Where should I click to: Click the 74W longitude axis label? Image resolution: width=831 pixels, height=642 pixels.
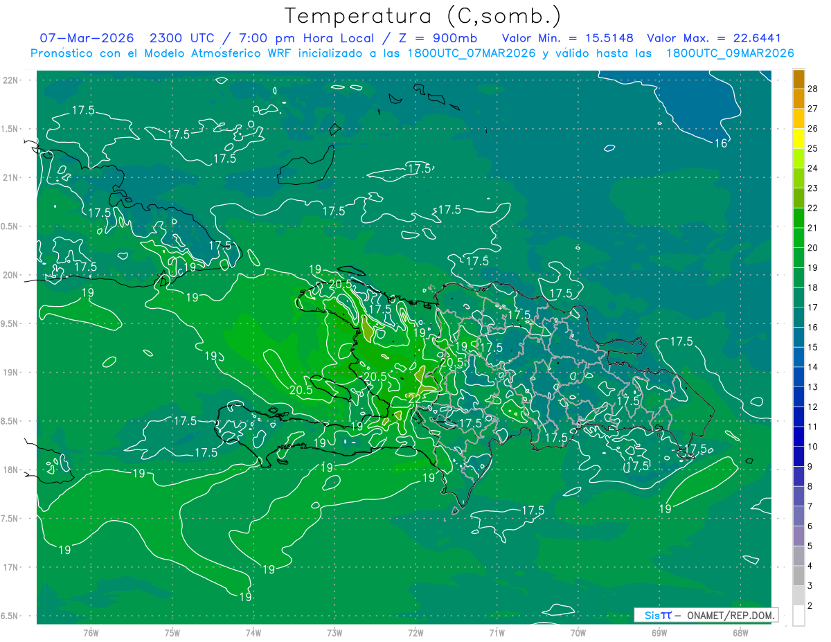[253, 632]
